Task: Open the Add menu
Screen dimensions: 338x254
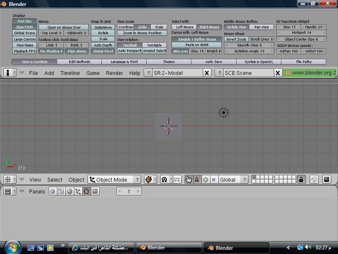Action: tap(49, 73)
